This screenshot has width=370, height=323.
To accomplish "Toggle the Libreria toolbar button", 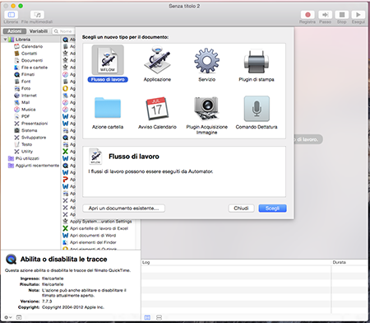I will coord(12,15).
